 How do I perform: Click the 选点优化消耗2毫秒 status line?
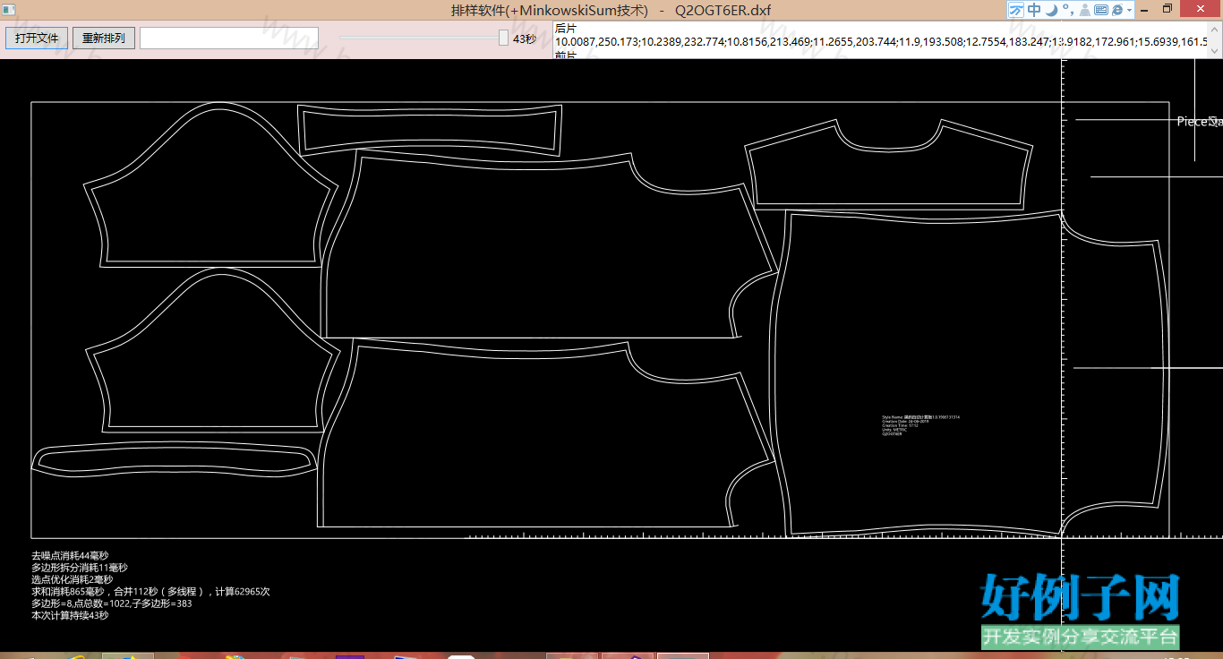coord(72,580)
